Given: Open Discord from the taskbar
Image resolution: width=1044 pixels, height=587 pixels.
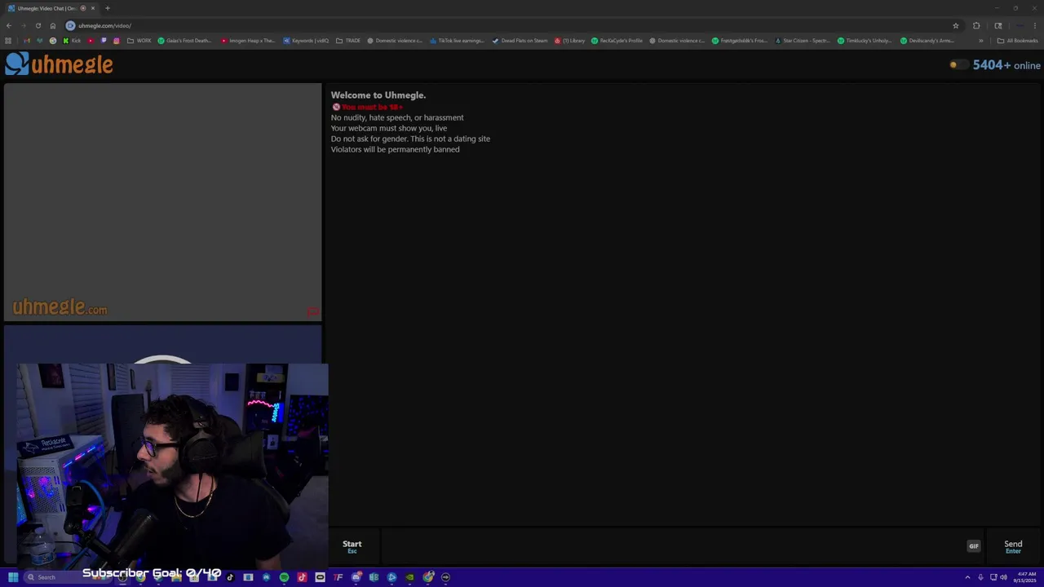Looking at the screenshot, I should (x=356, y=577).
